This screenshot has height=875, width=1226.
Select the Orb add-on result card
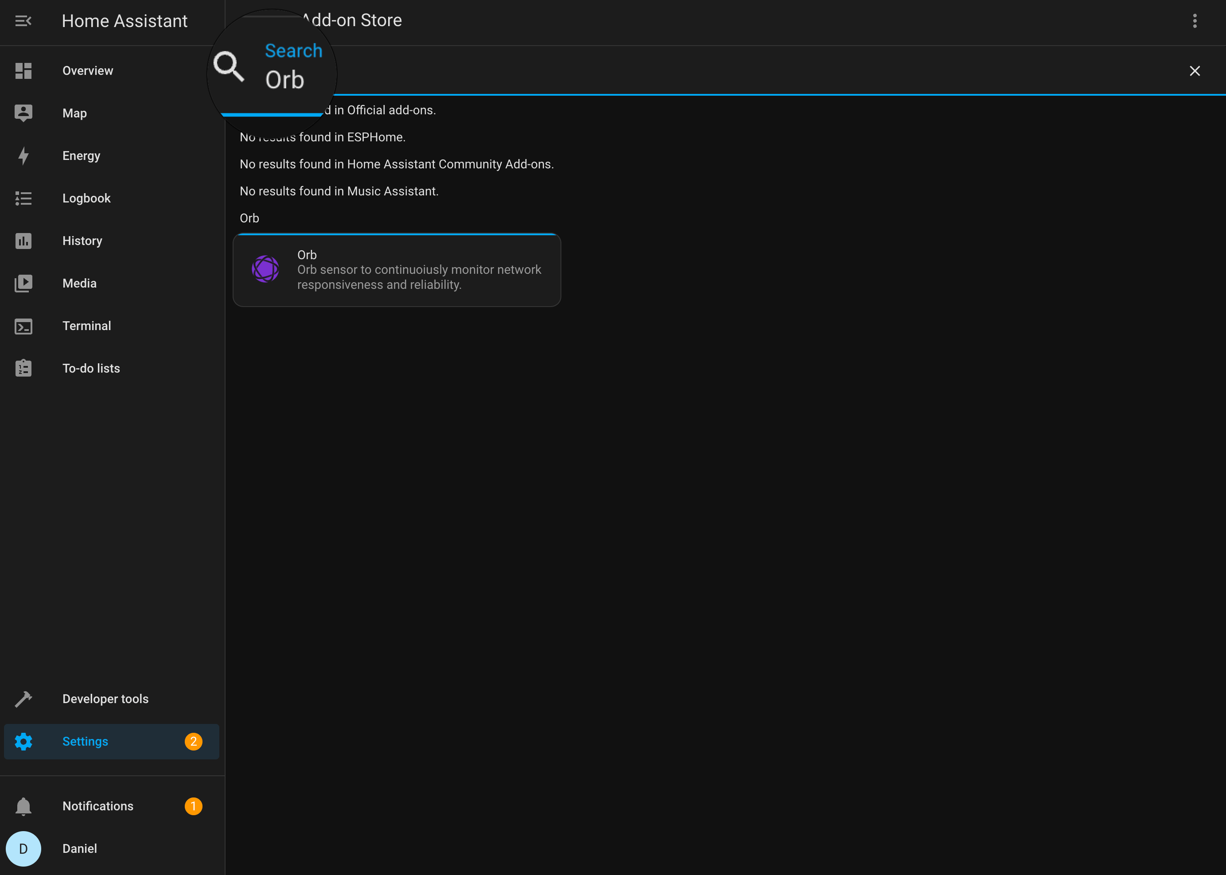coord(397,269)
